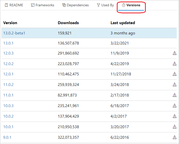Open version 10.0.3 link
The height and width of the screenshot is (144, 179).
[8, 106]
